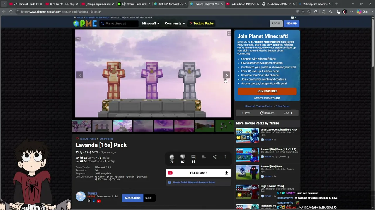375x210 pixels.
Task: Click the share icon for this pack
Action: point(214,157)
